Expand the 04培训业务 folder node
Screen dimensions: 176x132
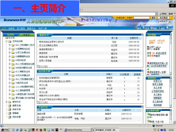(x=10, y=60)
